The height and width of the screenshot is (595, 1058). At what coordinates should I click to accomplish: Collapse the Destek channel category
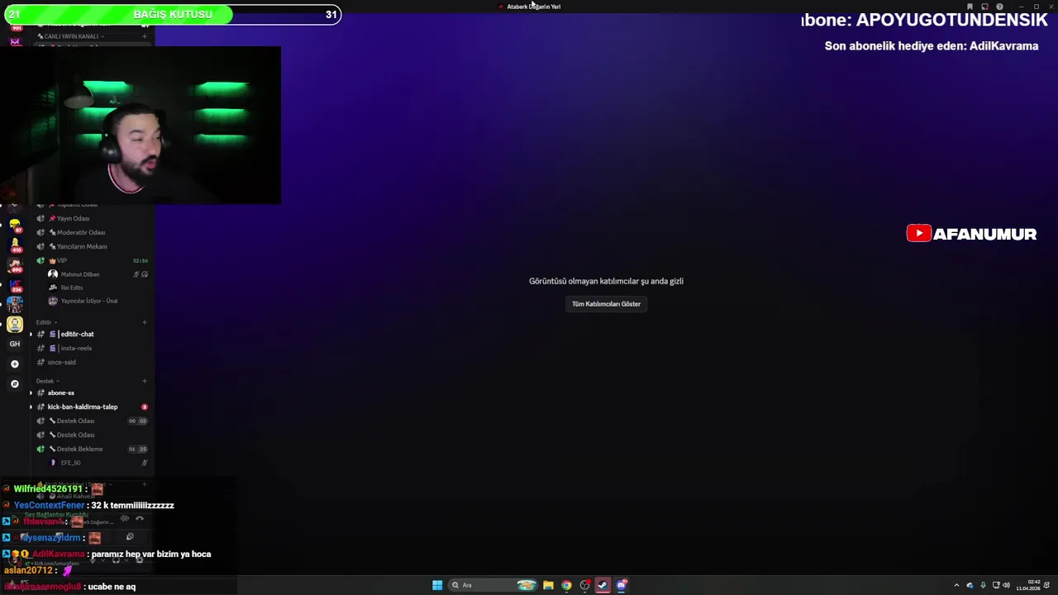(46, 381)
